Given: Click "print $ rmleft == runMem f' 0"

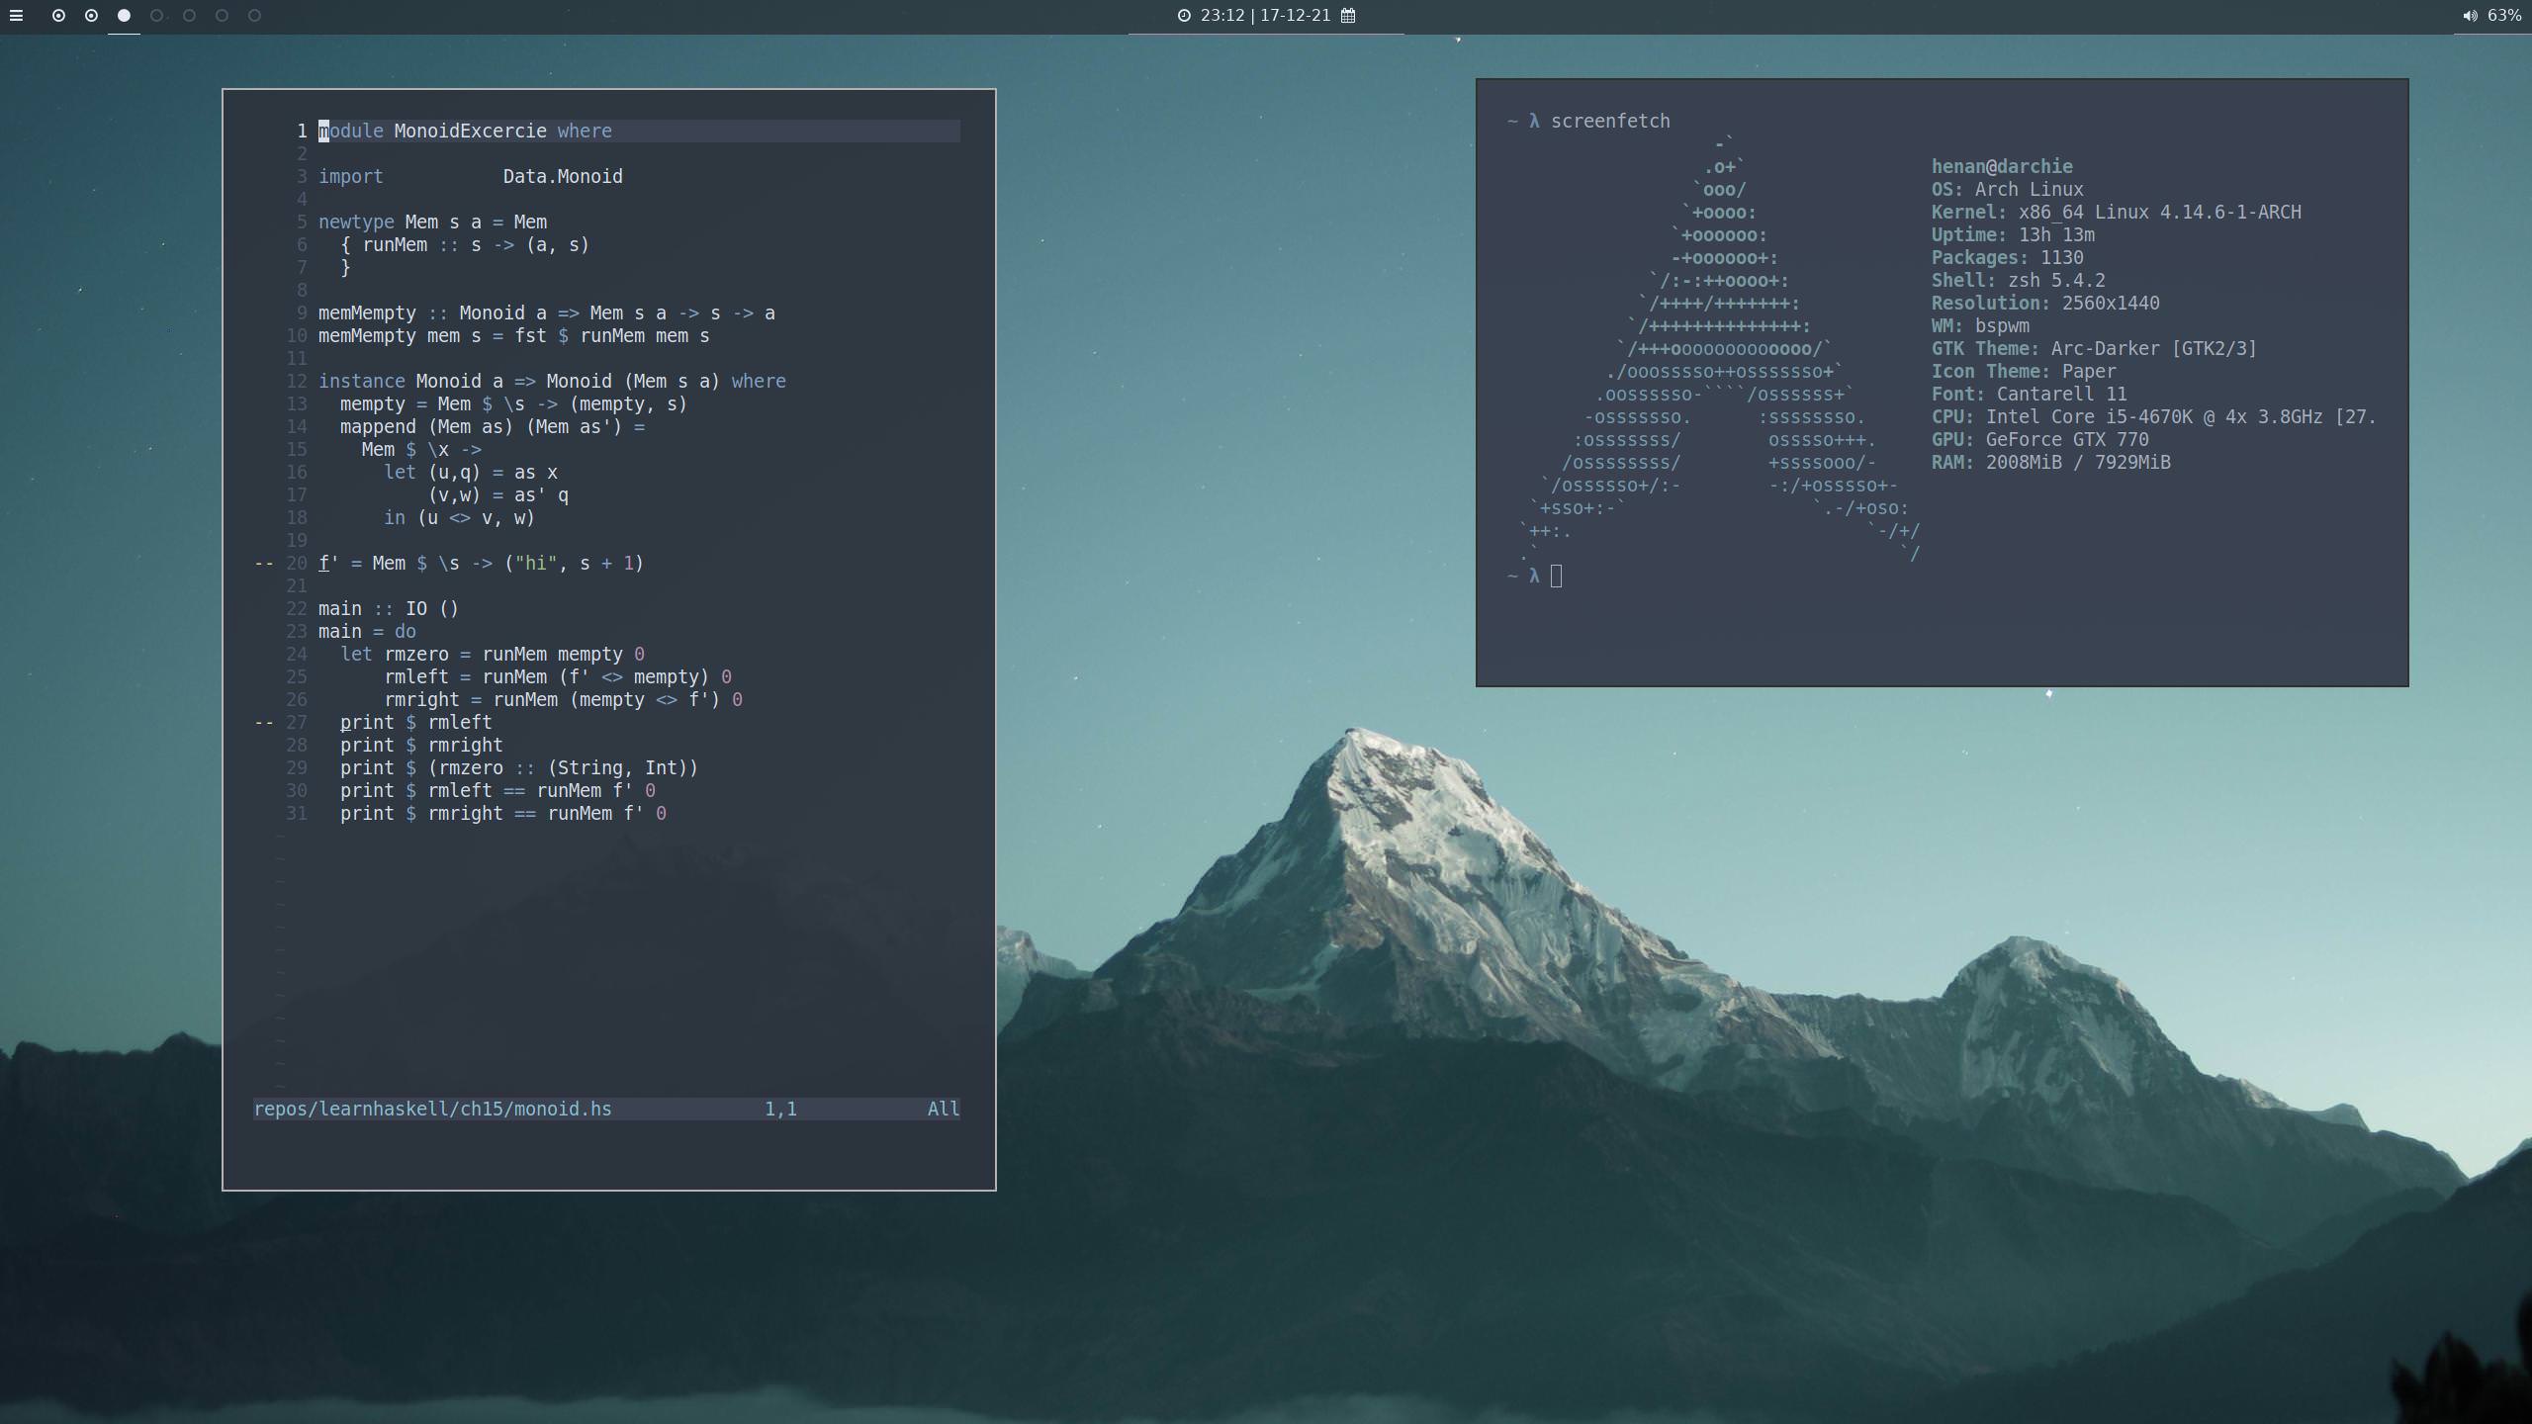Looking at the screenshot, I should [x=497, y=790].
